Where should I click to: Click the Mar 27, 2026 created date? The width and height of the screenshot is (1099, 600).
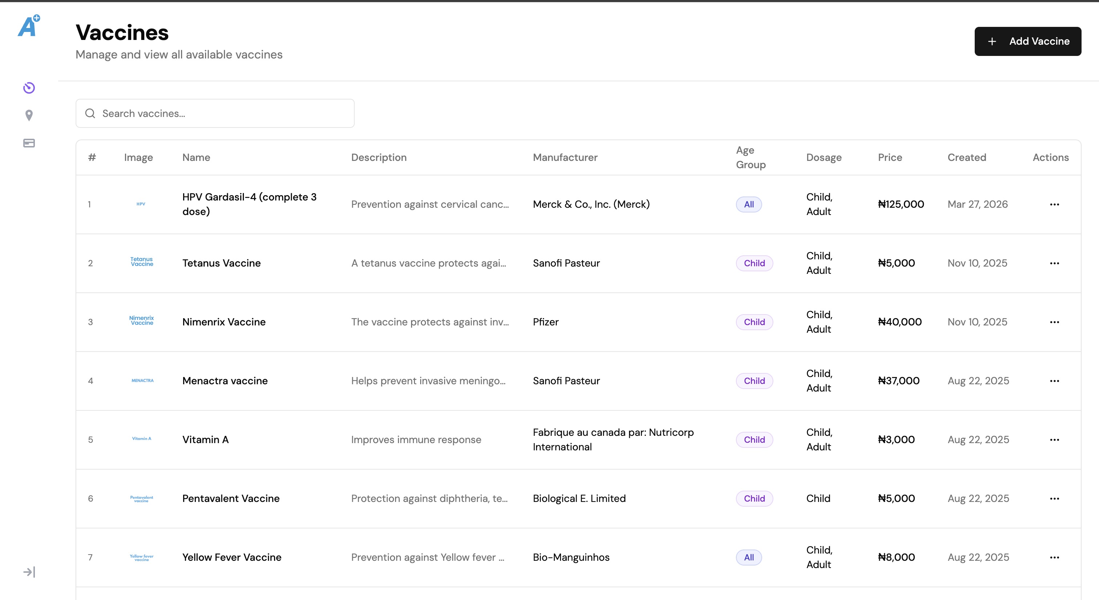(978, 204)
